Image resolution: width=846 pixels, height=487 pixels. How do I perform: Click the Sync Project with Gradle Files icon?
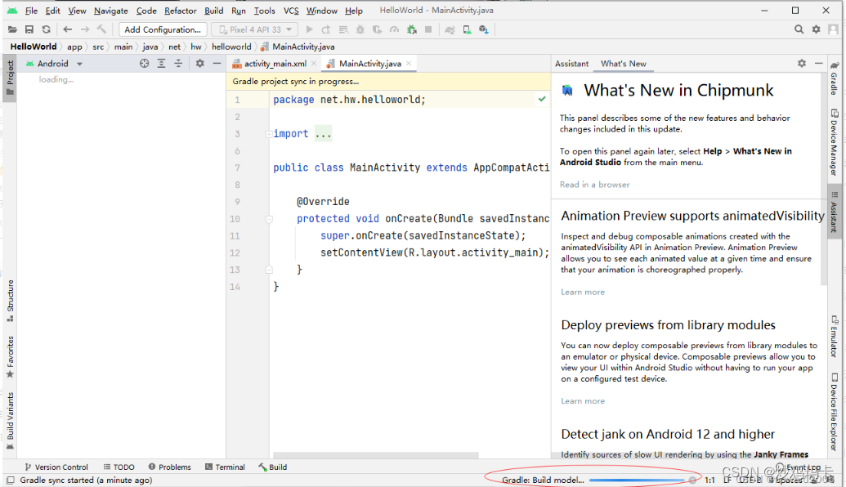click(x=450, y=29)
